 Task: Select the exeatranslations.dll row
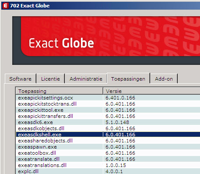(x=108, y=165)
